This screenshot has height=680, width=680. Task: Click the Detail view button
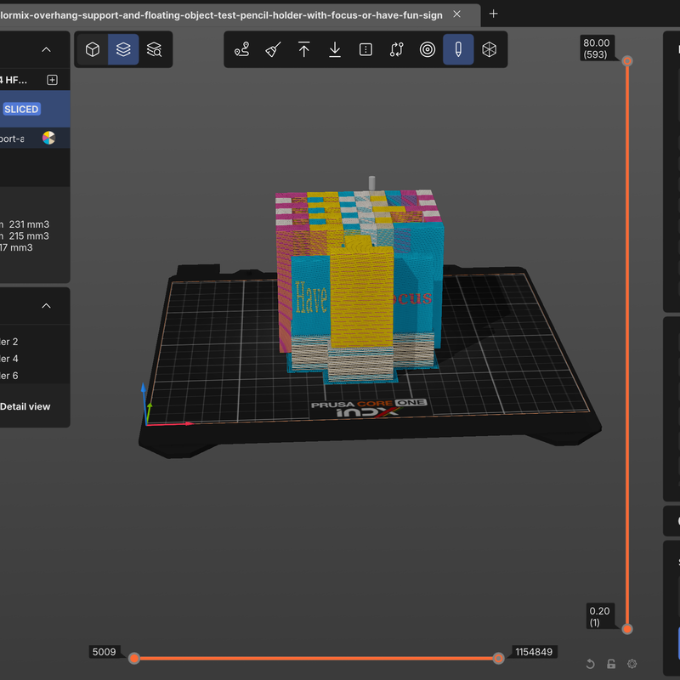[25, 406]
